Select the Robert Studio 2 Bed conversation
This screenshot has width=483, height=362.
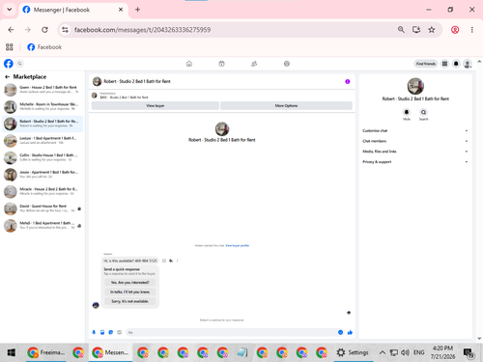click(43, 124)
